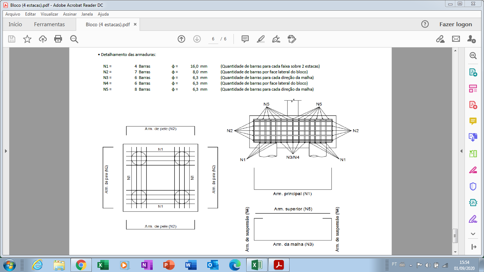Click the 'Arm. principal (N1)' label
484x272 pixels.
[292, 194]
